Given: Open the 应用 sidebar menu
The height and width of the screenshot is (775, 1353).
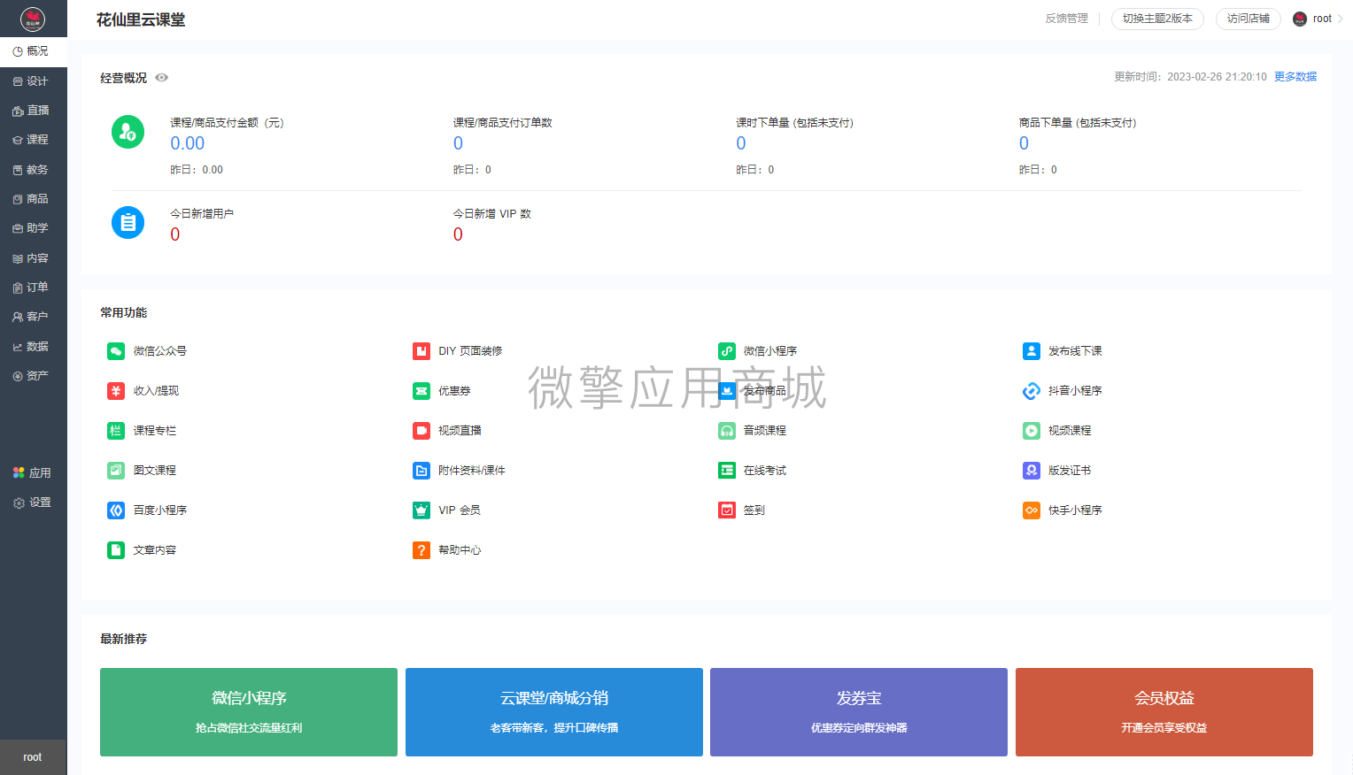Looking at the screenshot, I should (34, 473).
